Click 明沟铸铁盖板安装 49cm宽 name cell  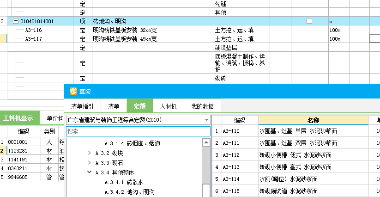click(153, 39)
